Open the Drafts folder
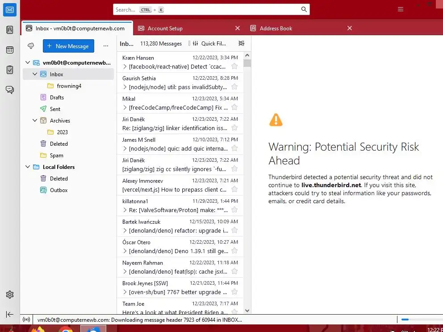Screen dimensions: 443x332 click(x=68, y=98)
